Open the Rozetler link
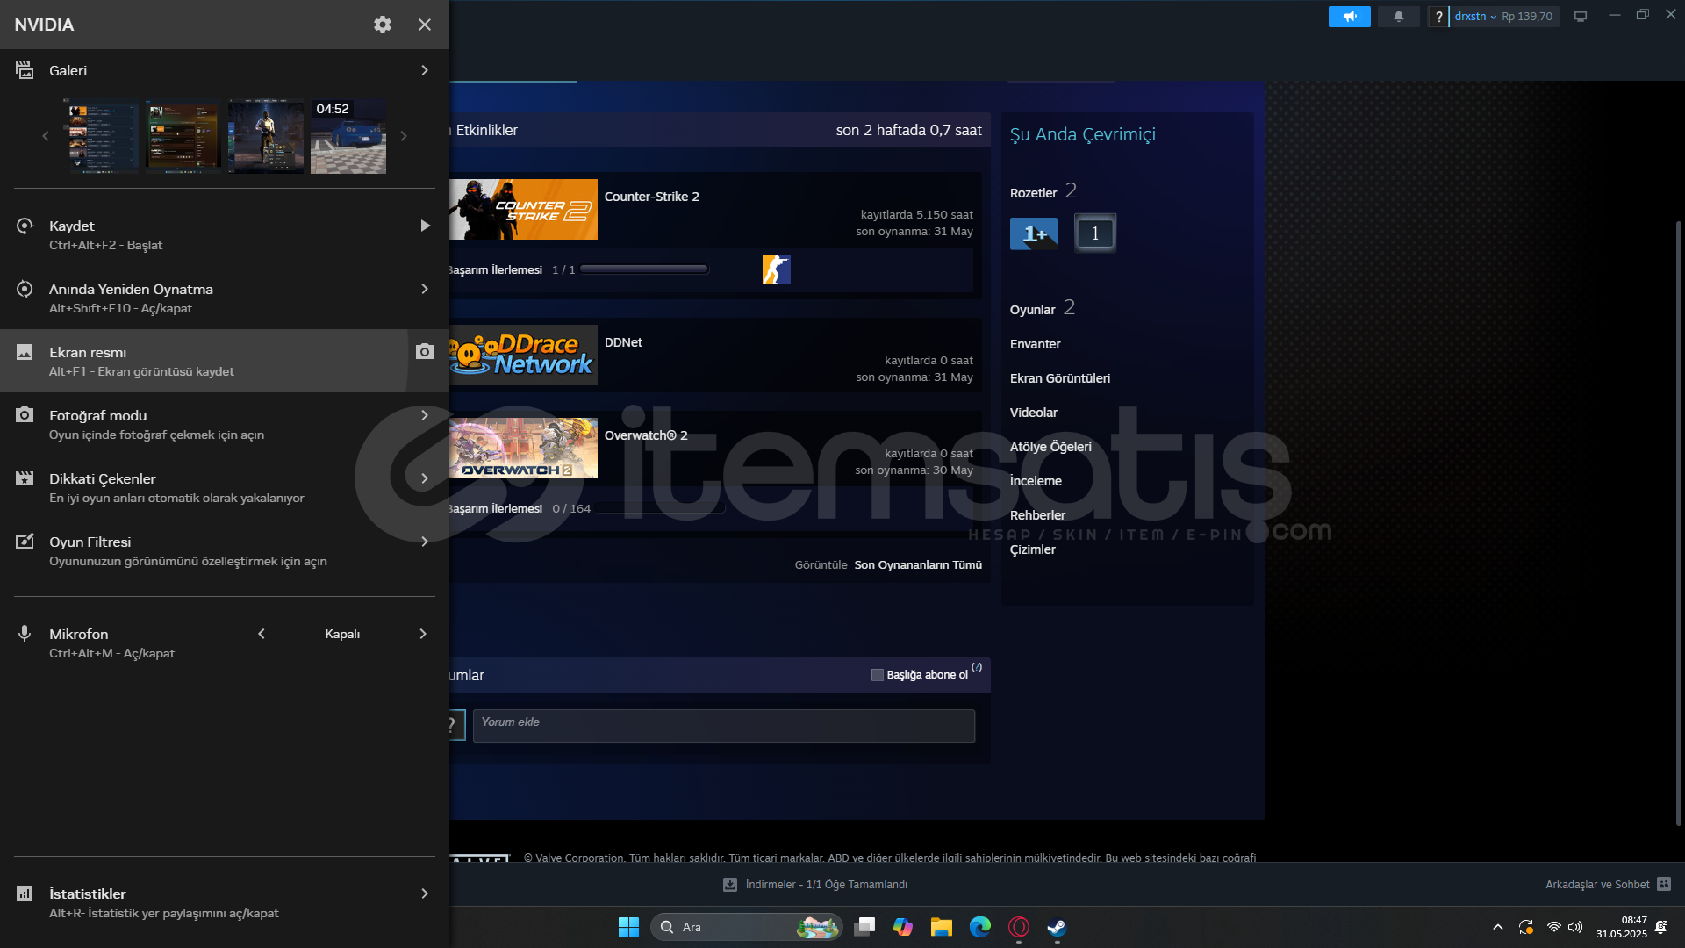1685x948 pixels. (1034, 193)
